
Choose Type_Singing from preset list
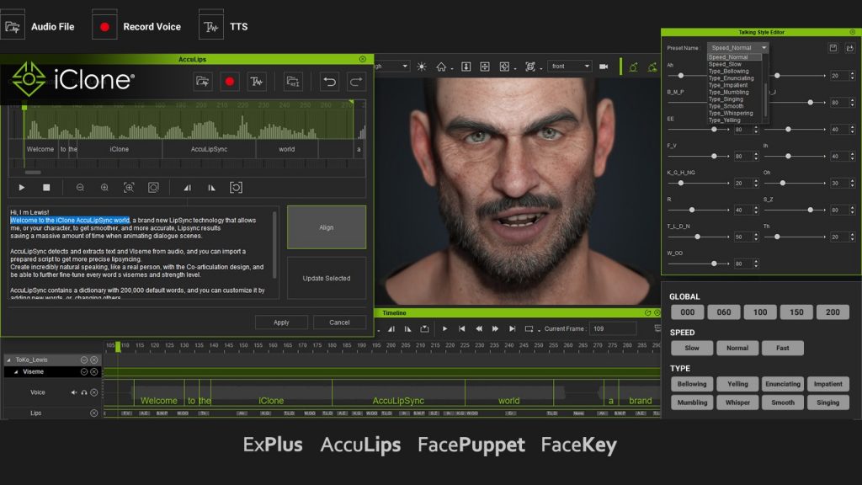click(x=726, y=99)
